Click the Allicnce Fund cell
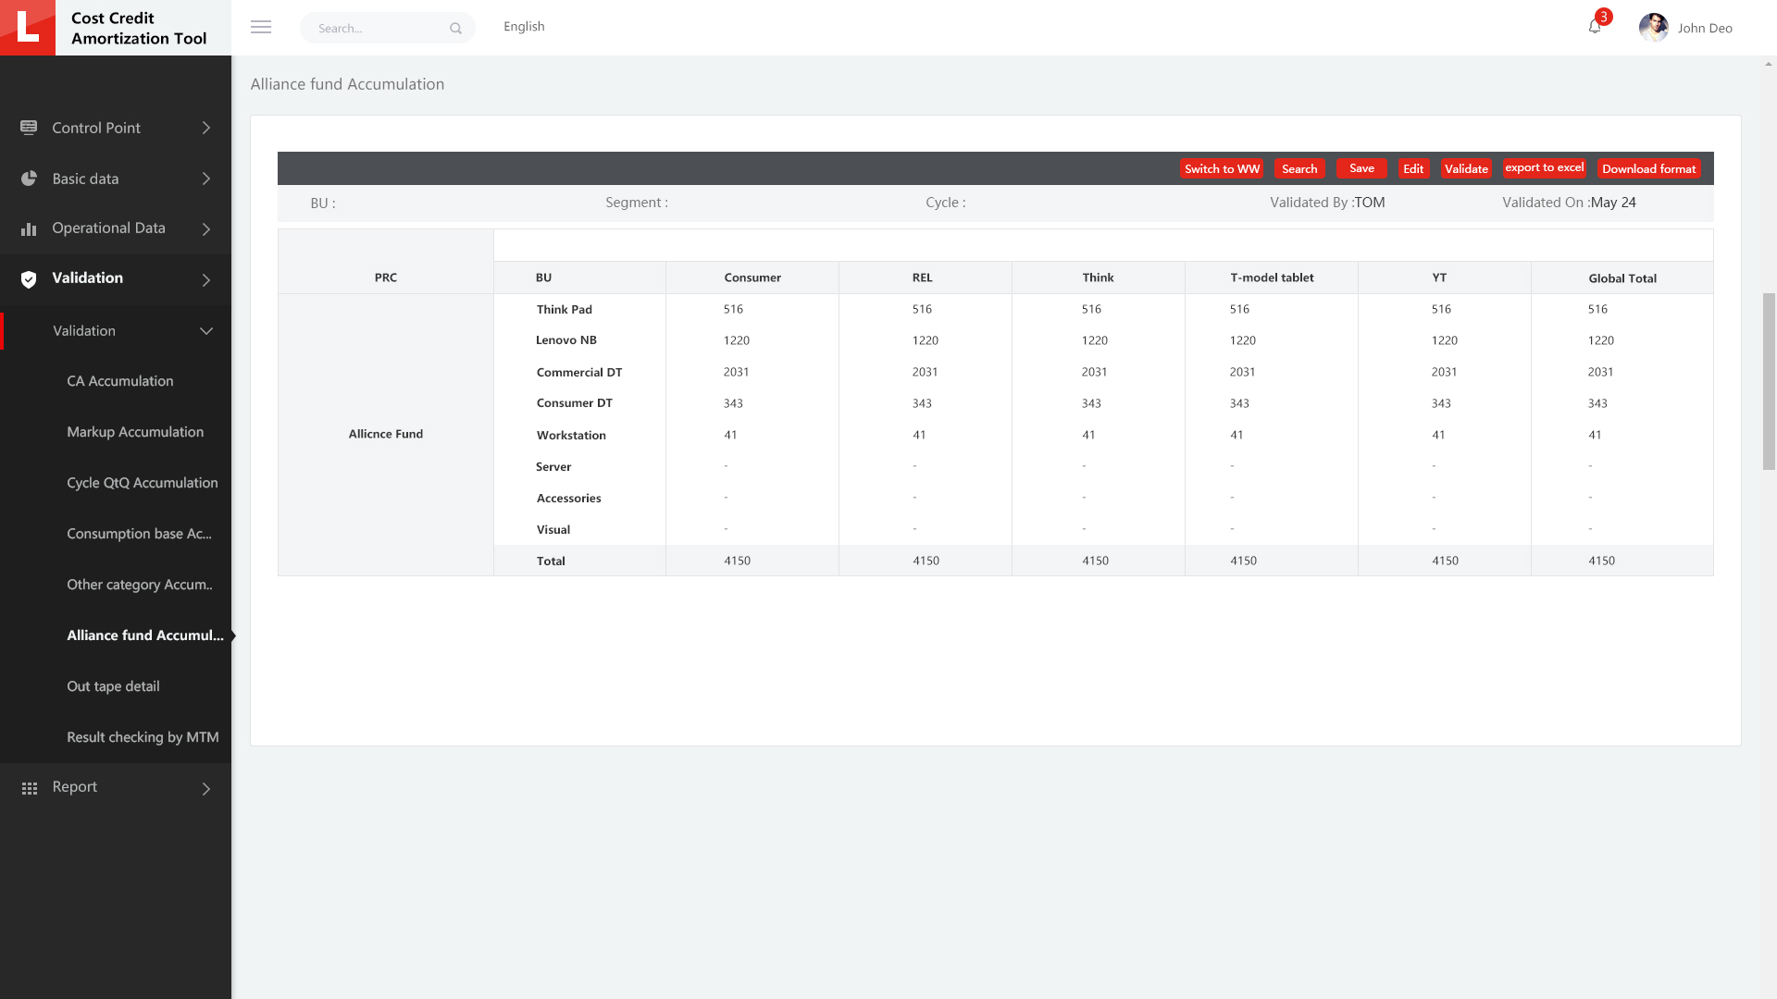Viewport: 1777px width, 999px height. point(386,434)
